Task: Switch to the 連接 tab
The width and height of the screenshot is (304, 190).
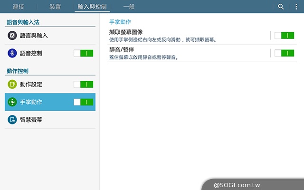Action: point(19,7)
